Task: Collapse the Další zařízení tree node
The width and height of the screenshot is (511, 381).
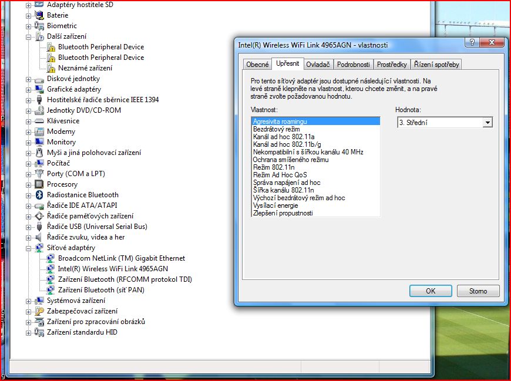Action: [x=28, y=37]
